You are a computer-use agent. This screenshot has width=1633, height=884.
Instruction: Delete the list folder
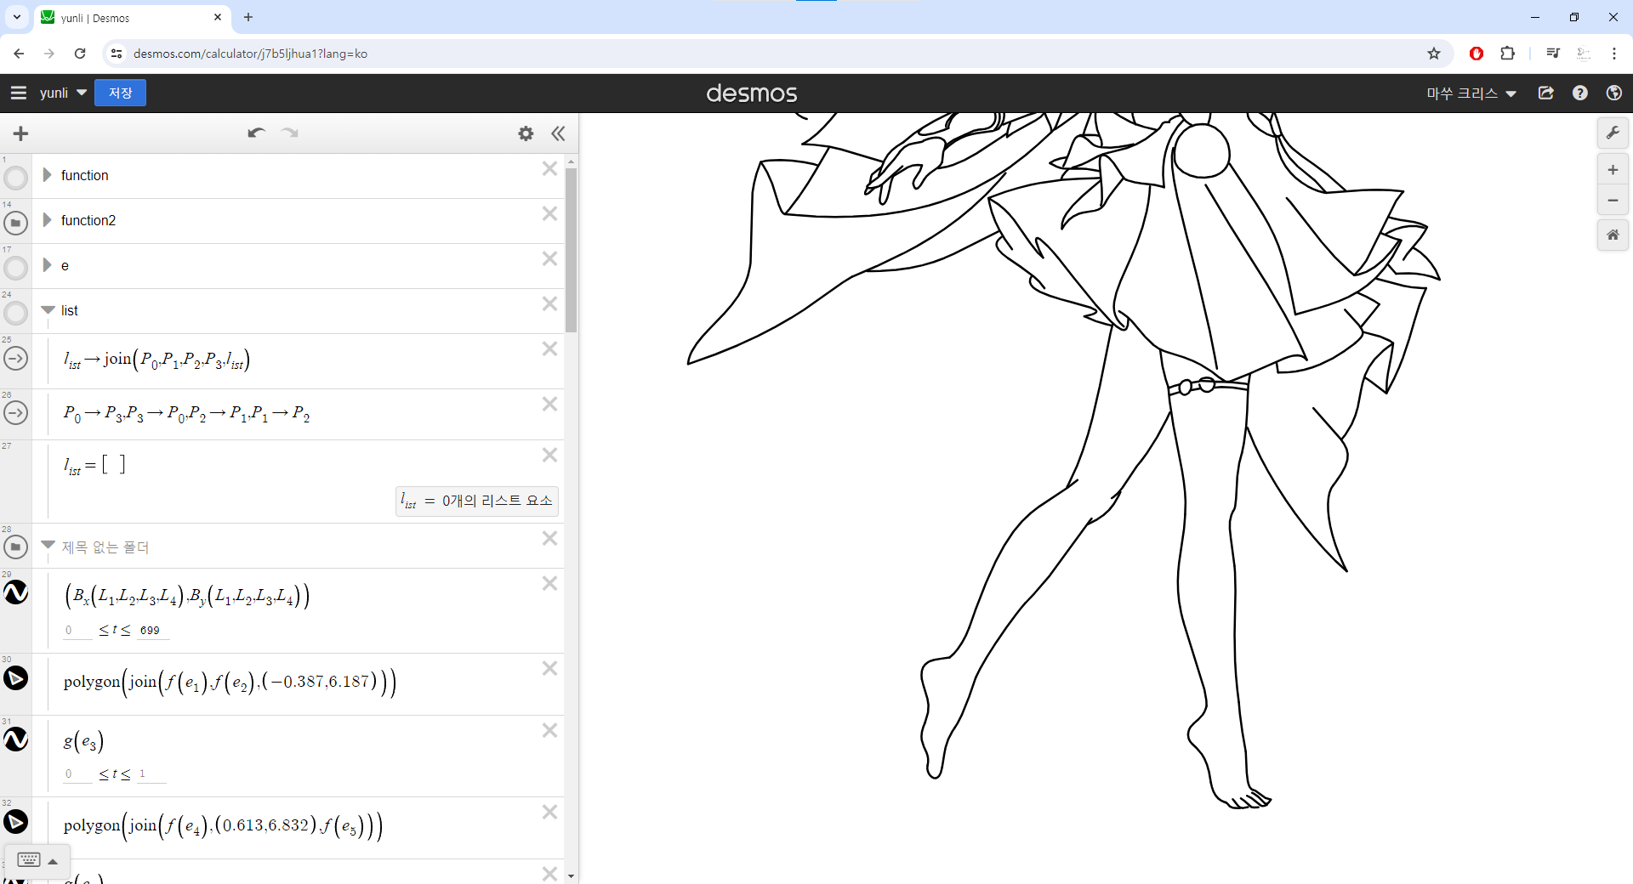pos(549,303)
